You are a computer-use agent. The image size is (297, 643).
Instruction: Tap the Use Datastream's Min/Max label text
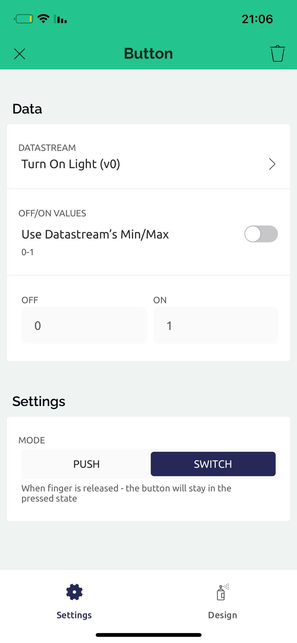(x=95, y=234)
